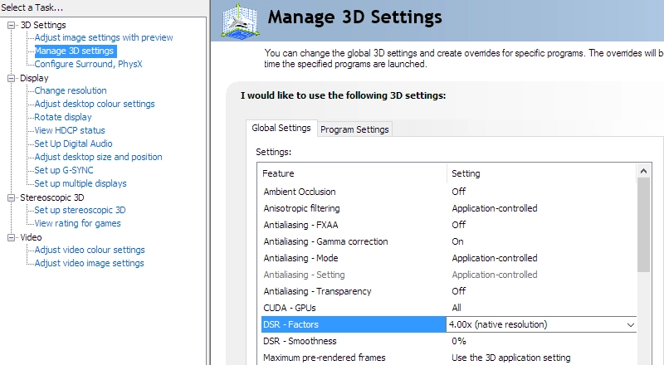Screen dimensions: 664x365
Task: Switch to the Global Settings tab
Action: (281, 128)
